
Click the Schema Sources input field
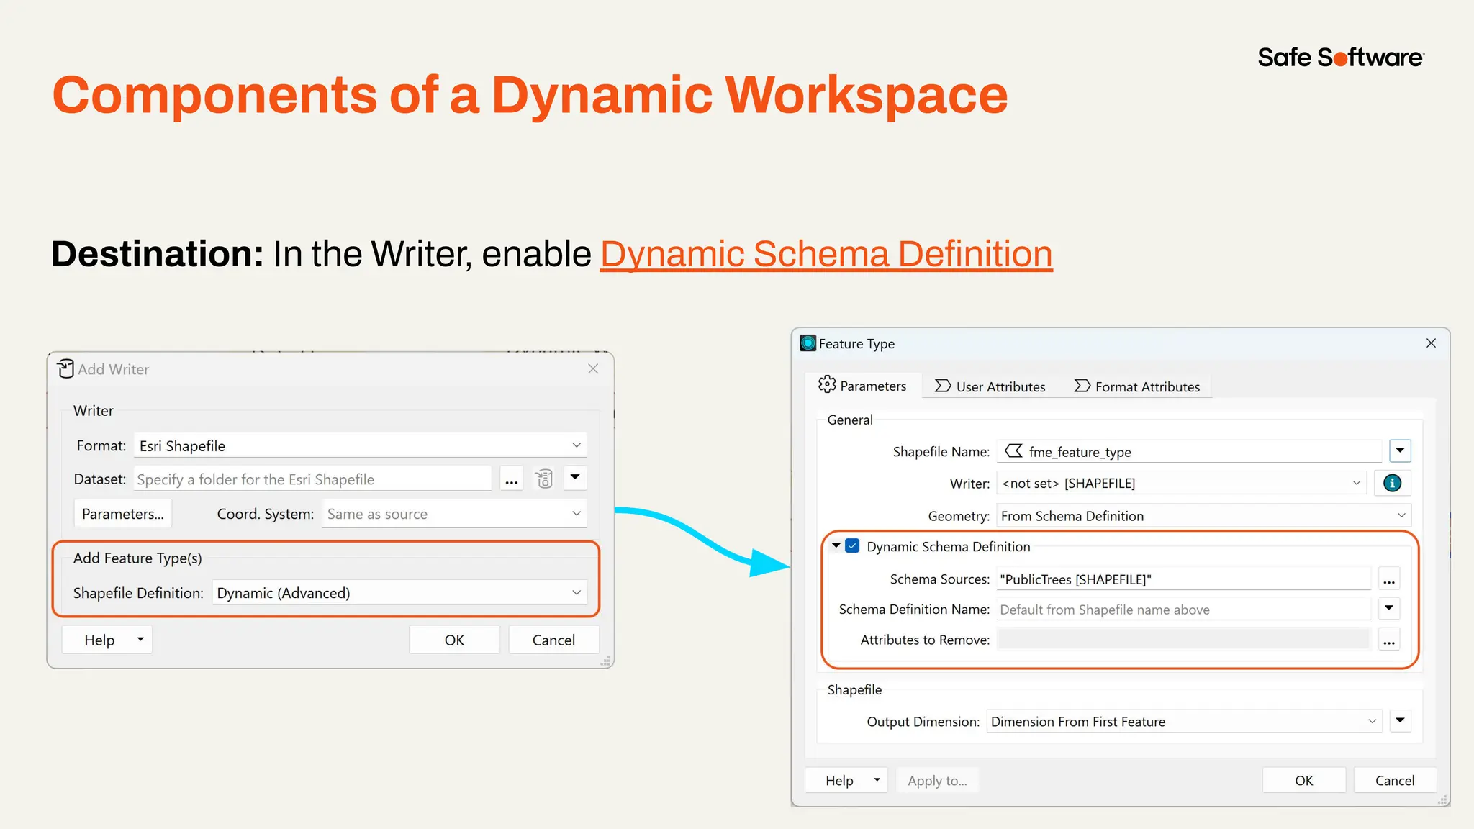tap(1184, 579)
